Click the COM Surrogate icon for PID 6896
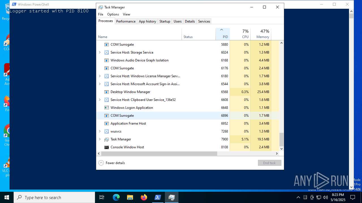Screen dimensions: 362x203 point(107,116)
